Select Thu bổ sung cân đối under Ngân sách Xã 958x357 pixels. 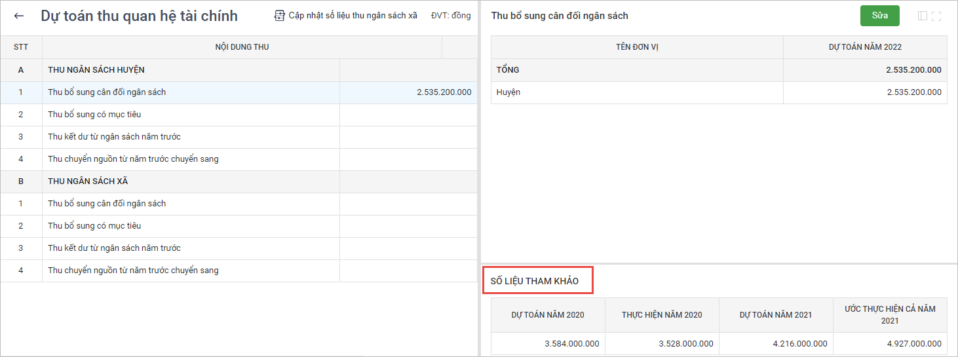tap(107, 204)
